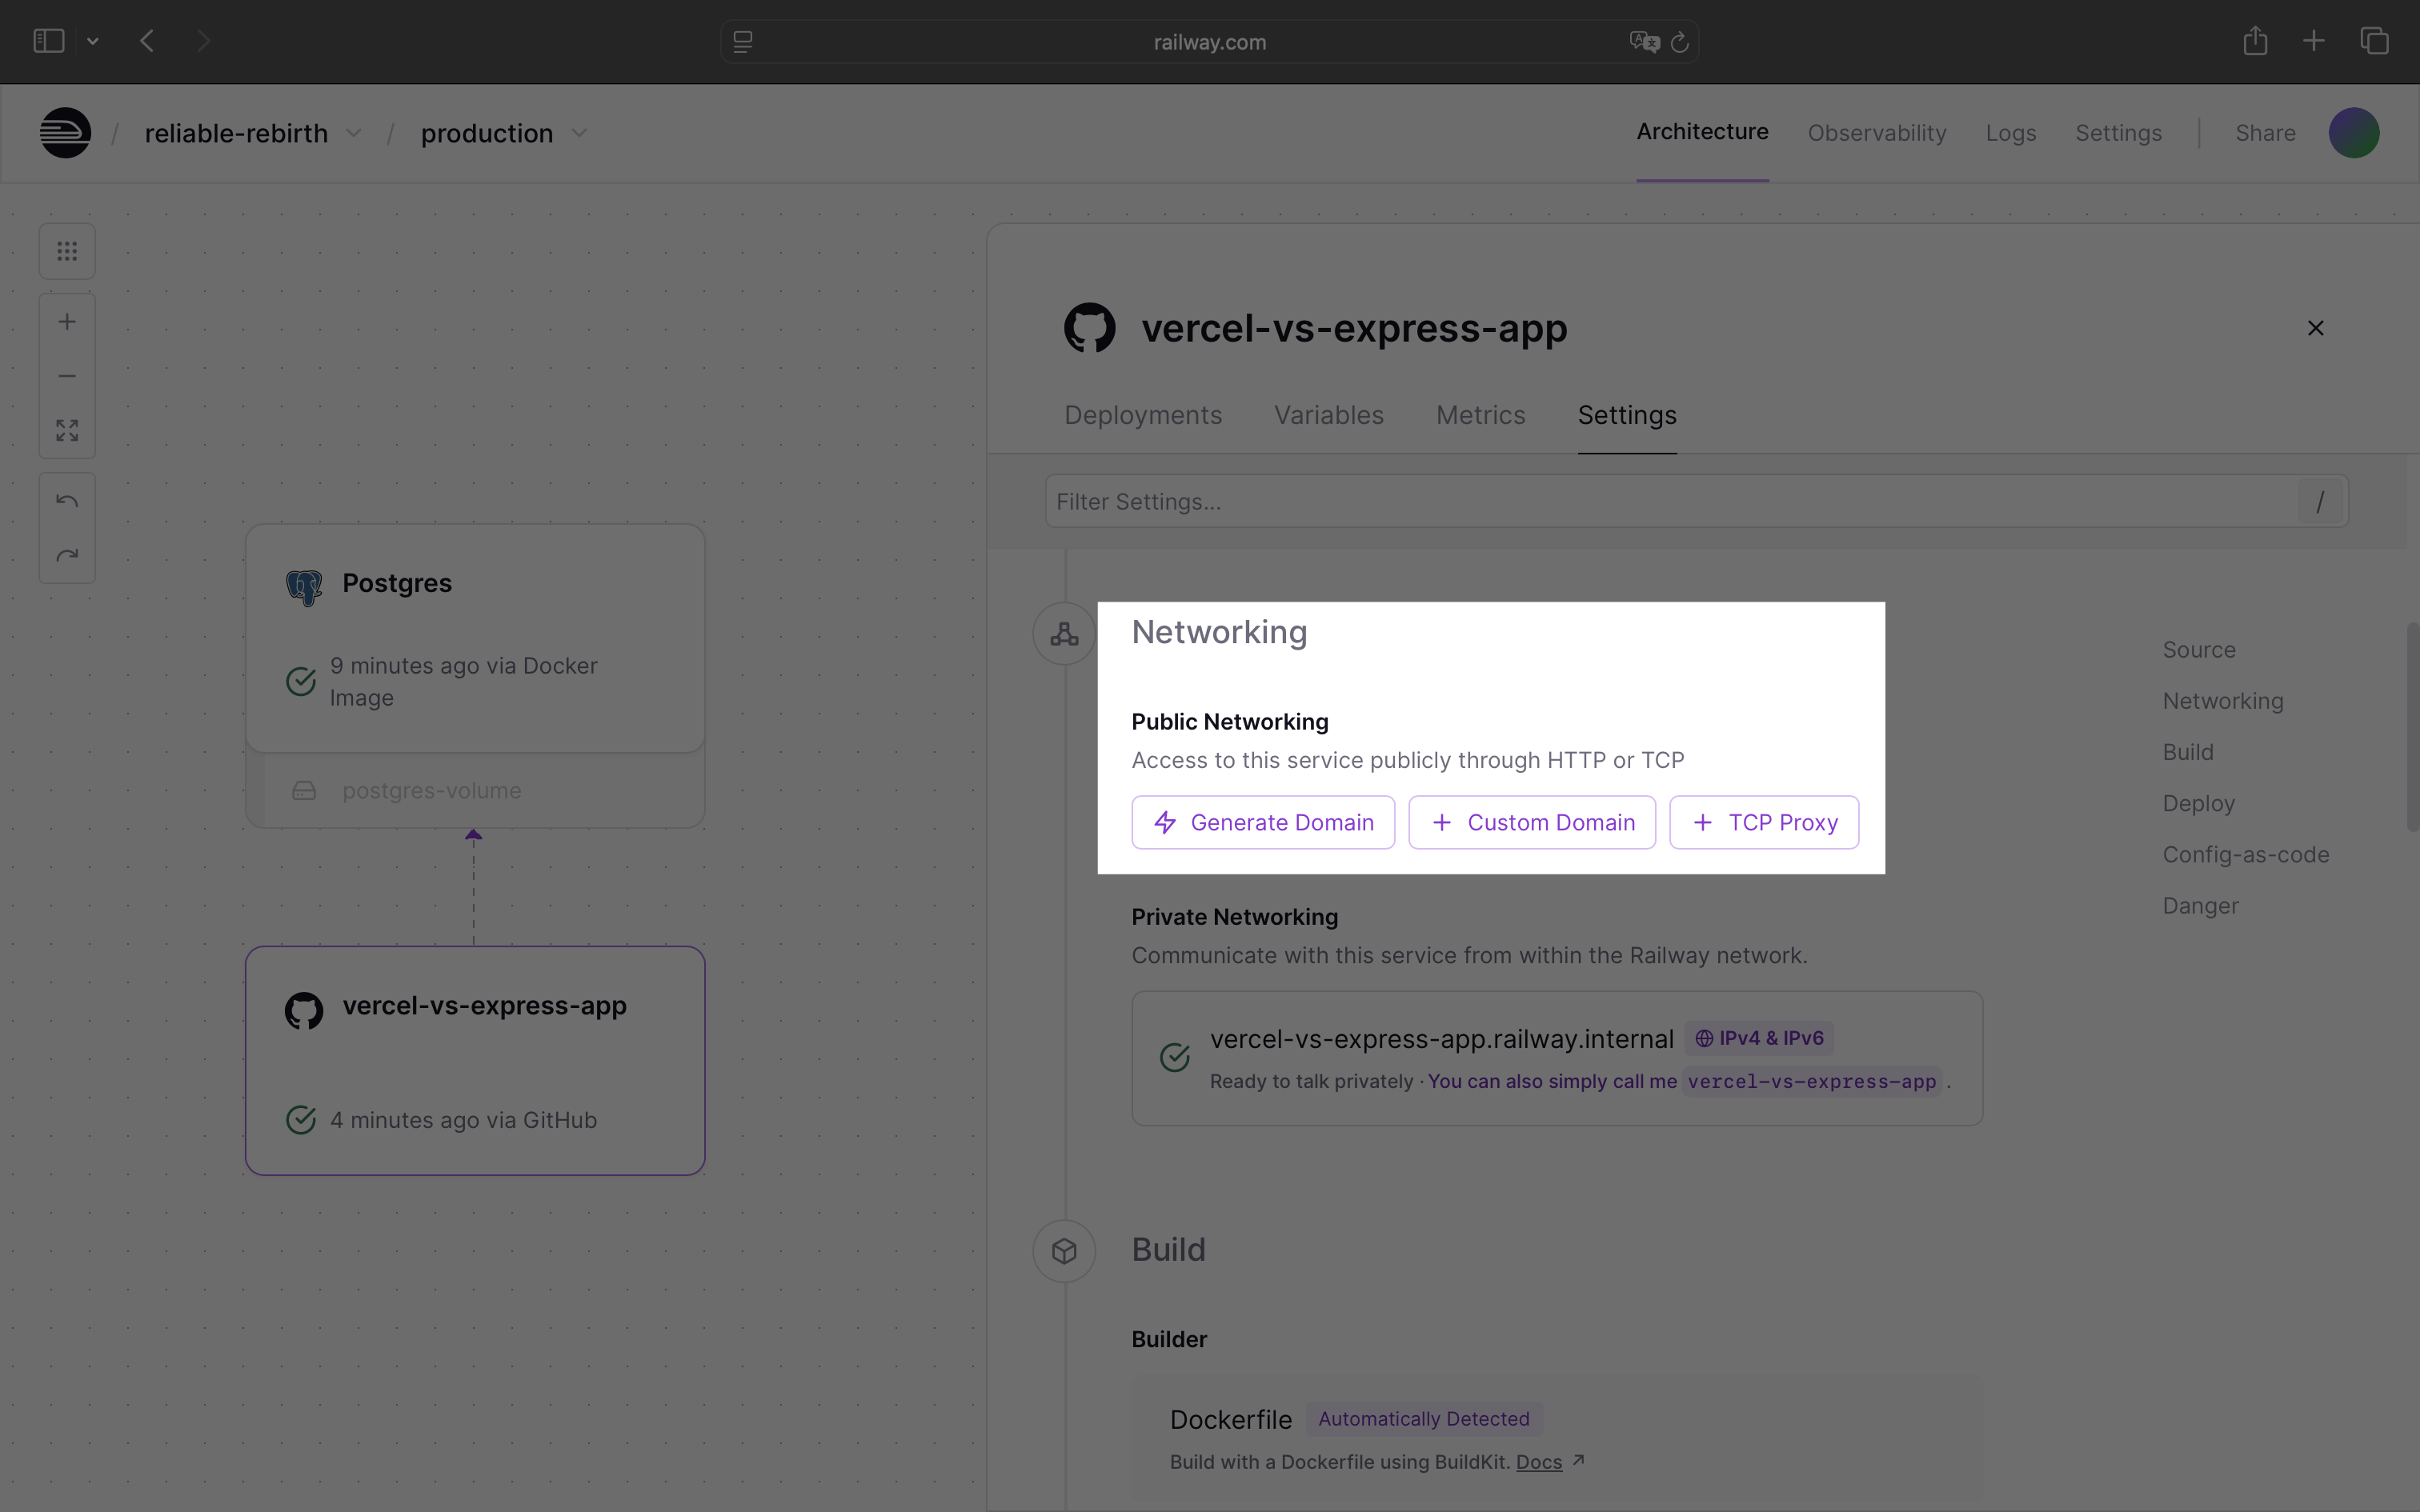This screenshot has height=1512, width=2420.
Task: Click the Filter Settings input field
Action: [1670, 501]
